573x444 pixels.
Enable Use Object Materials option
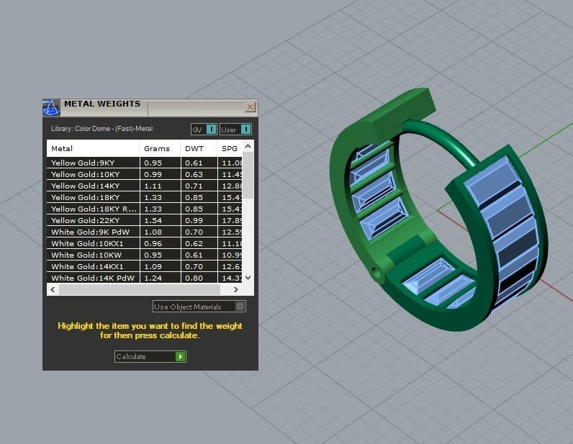(240, 307)
